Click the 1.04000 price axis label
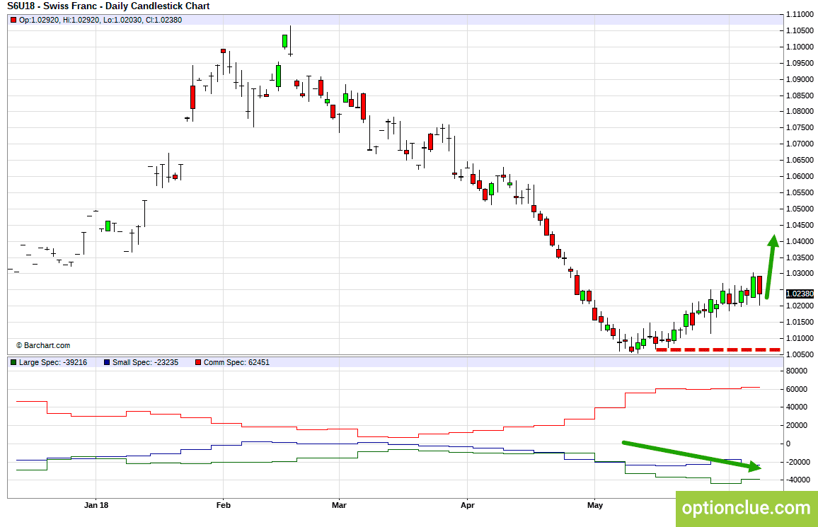This screenshot has width=818, height=527. click(800, 241)
